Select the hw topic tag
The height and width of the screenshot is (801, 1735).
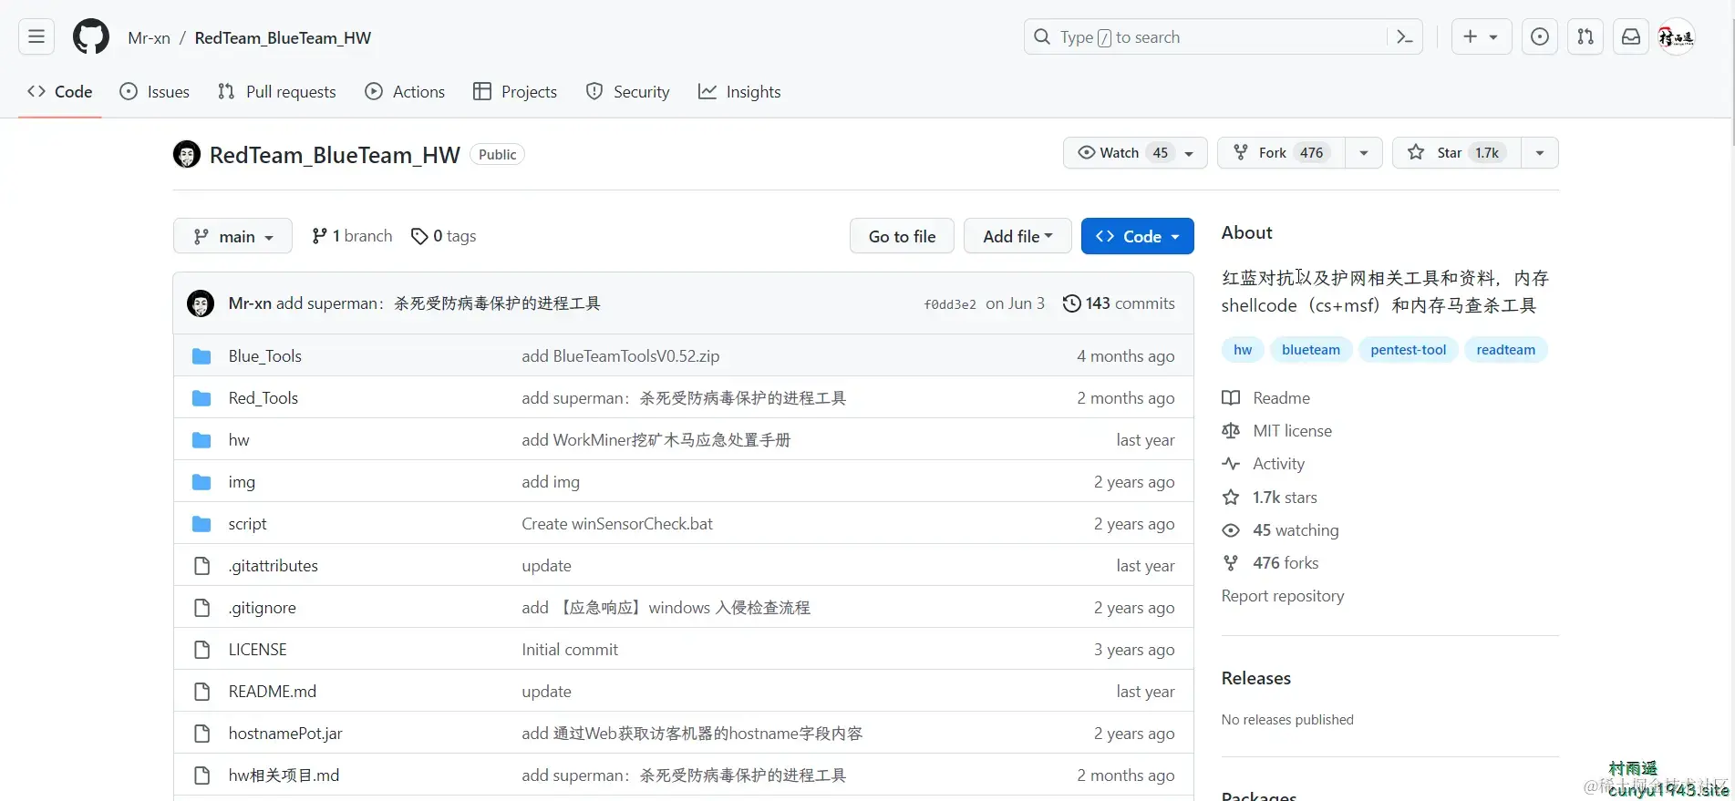pyautogui.click(x=1243, y=350)
